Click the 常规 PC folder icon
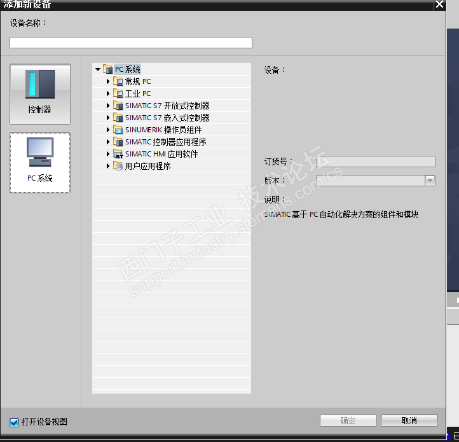 [118, 81]
